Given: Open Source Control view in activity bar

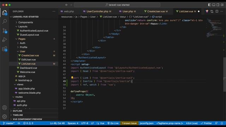Looking at the screenshot, I should [5, 31].
